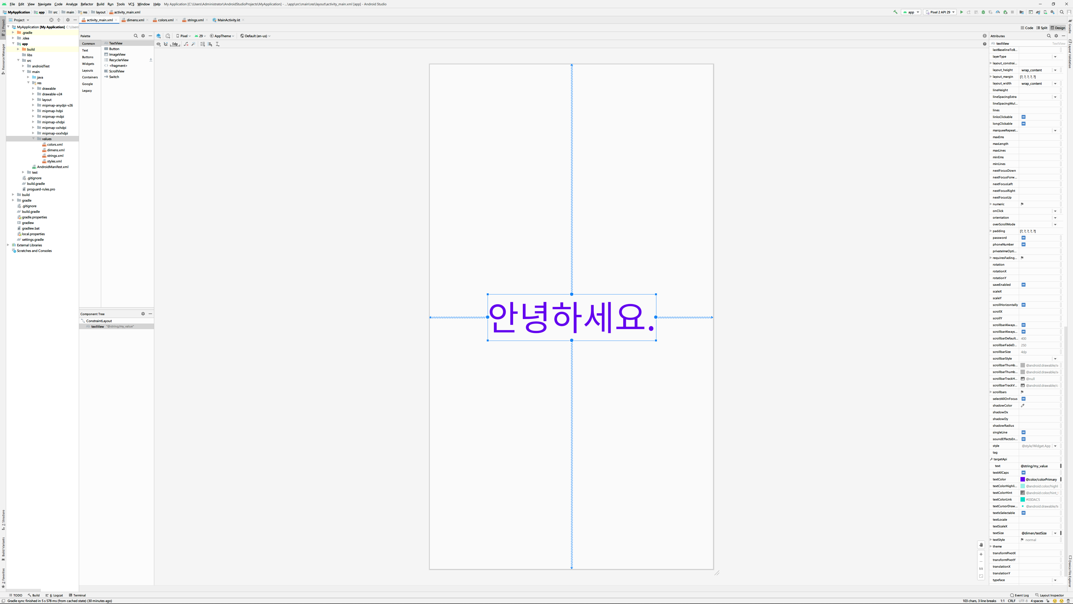This screenshot has height=604, width=1073.
Task: Click the Infer Constraints magic wand icon
Action: 194,44
